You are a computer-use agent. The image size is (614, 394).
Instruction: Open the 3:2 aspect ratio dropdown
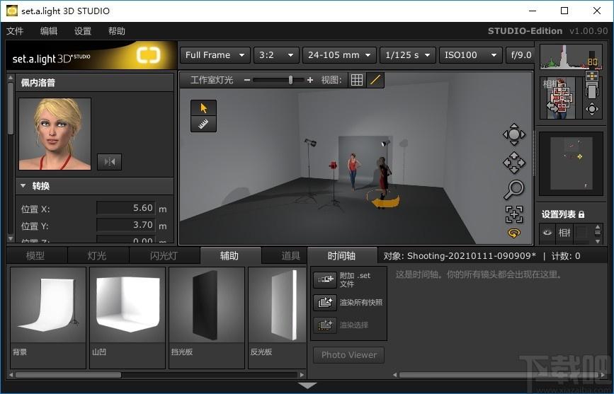tap(276, 55)
